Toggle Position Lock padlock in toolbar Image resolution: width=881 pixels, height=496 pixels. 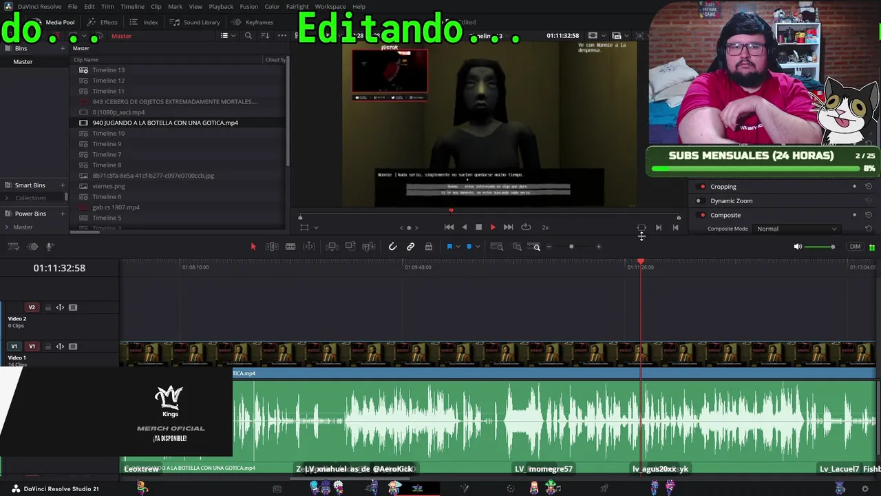click(x=429, y=247)
